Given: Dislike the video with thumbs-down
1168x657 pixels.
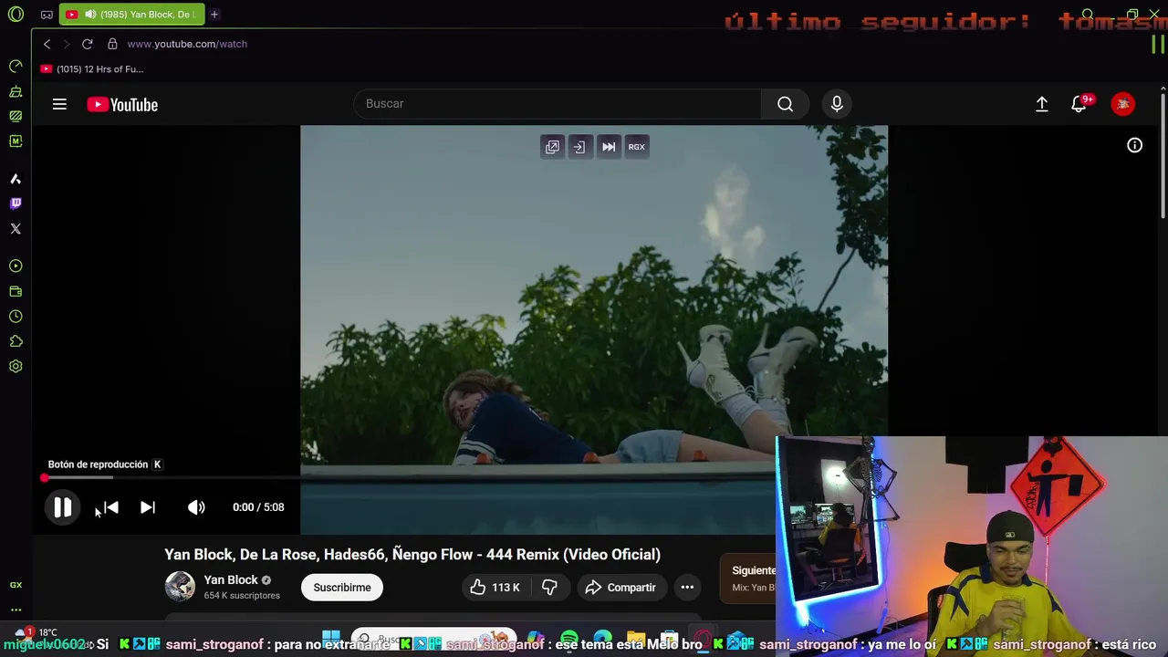Looking at the screenshot, I should 549,588.
